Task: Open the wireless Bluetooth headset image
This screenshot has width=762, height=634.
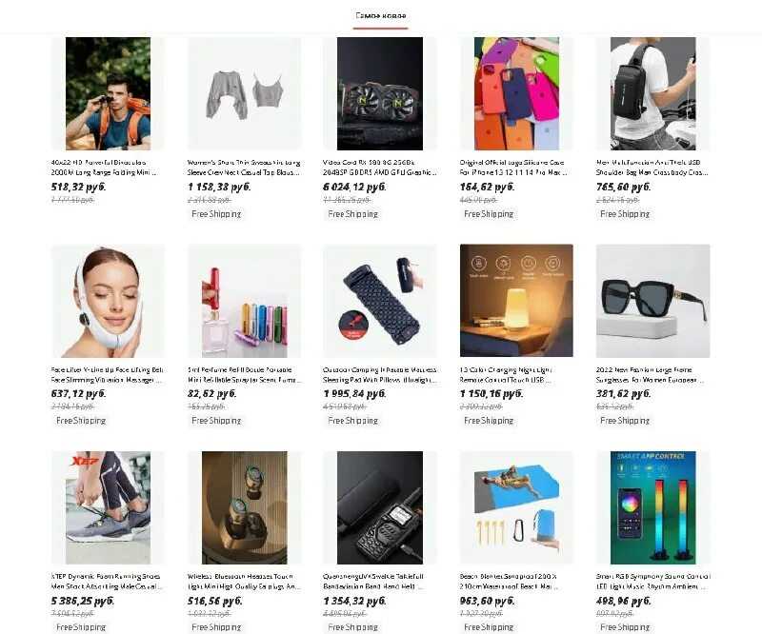Action: coord(244,507)
